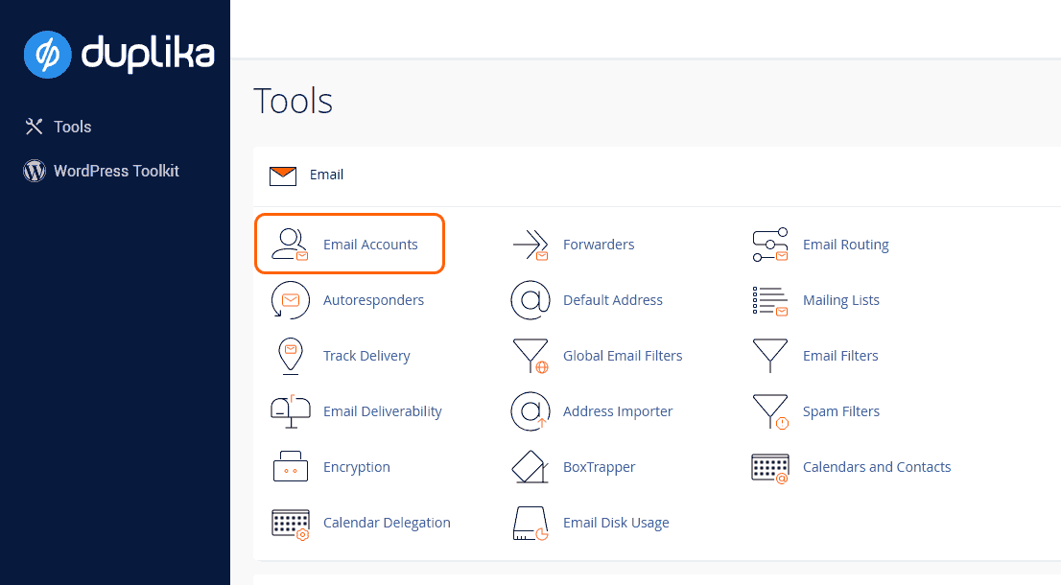The width and height of the screenshot is (1061, 585).
Task: Click the Track Delivery pin icon
Action: pos(290,356)
